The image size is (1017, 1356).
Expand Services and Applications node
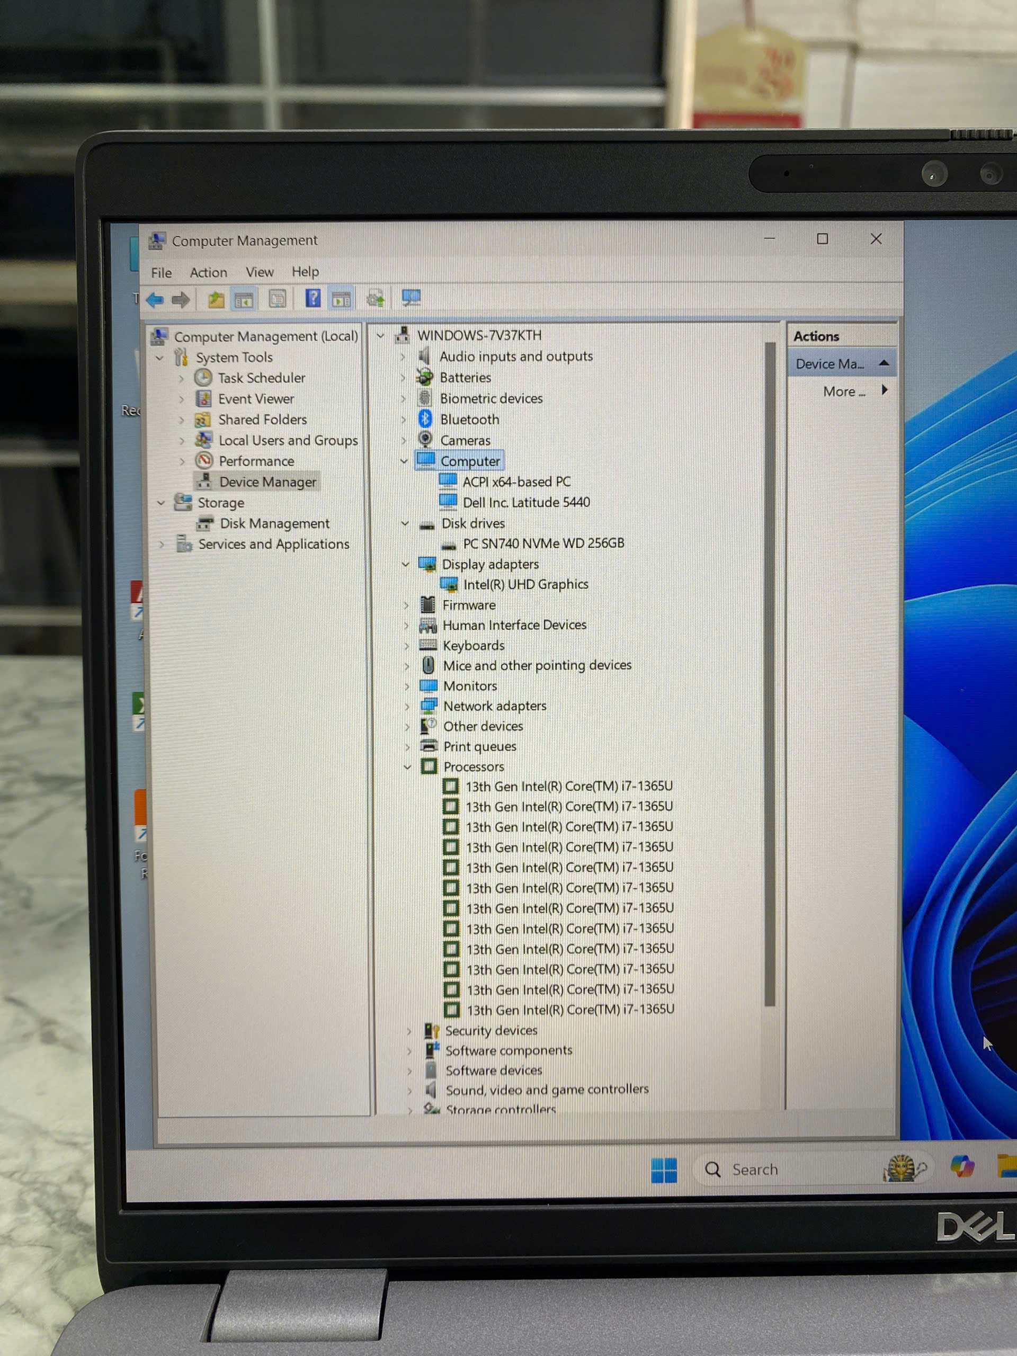(x=162, y=545)
